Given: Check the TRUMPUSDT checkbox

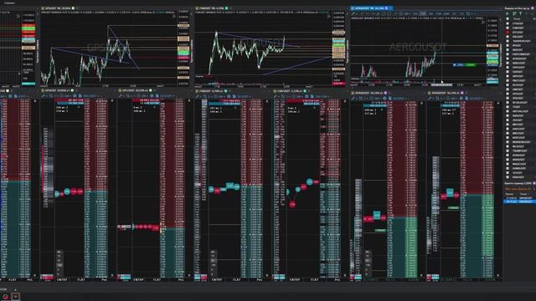Looking at the screenshot, I should tap(508, 150).
